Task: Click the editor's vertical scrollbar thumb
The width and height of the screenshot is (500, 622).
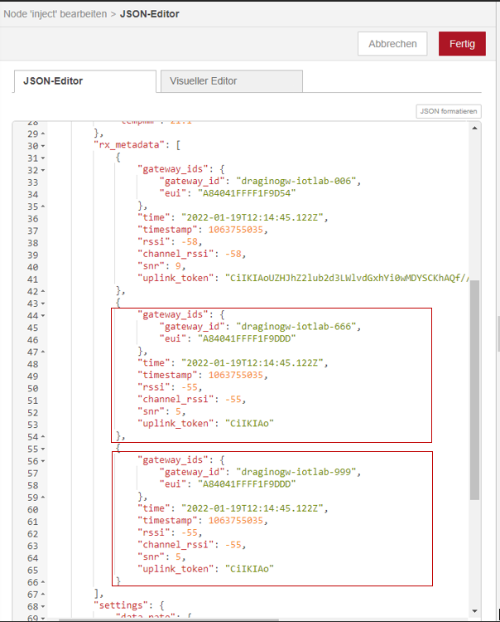Action: pyautogui.click(x=474, y=390)
